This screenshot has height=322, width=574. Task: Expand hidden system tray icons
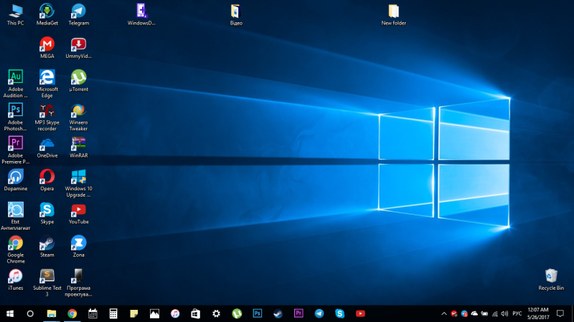coord(443,313)
